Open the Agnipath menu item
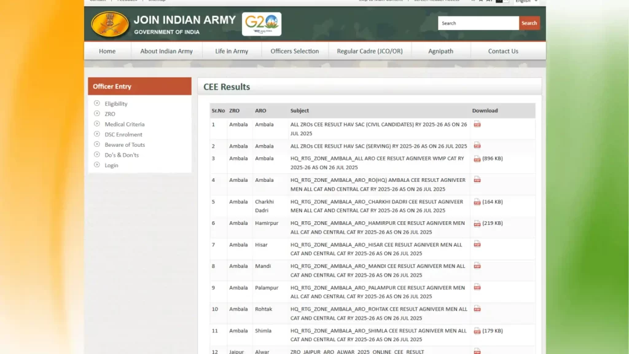The width and height of the screenshot is (629, 354). coord(440,51)
